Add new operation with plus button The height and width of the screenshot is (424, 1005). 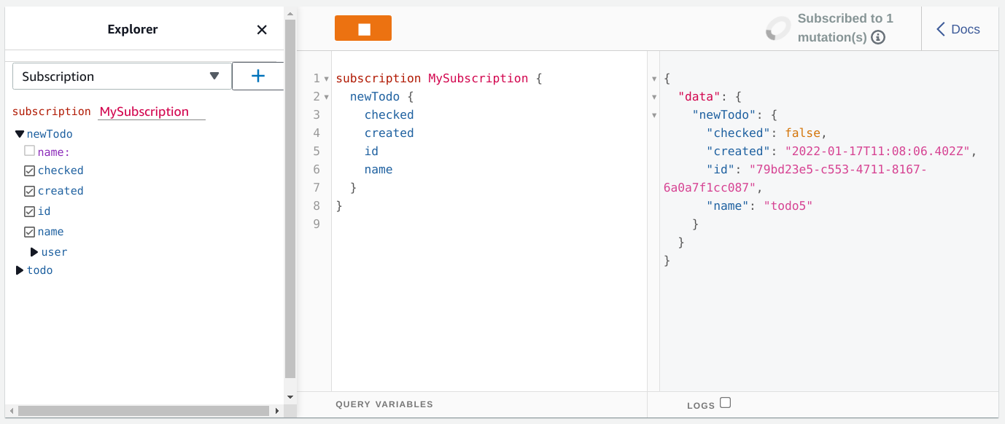pos(257,76)
